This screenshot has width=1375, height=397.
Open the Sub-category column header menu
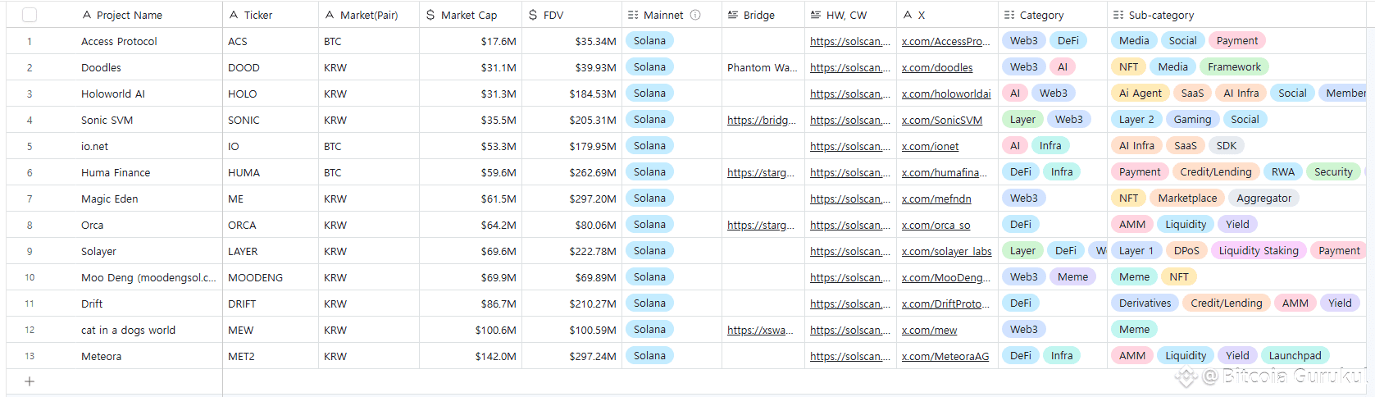tap(1240, 15)
